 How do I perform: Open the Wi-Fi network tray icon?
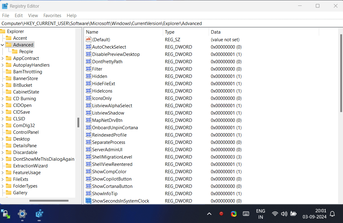point(275,214)
